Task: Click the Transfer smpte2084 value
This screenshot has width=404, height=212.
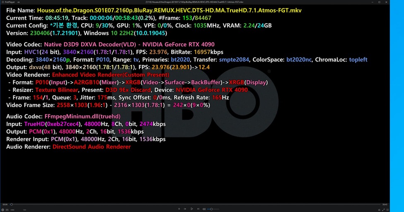Action: coord(234,60)
